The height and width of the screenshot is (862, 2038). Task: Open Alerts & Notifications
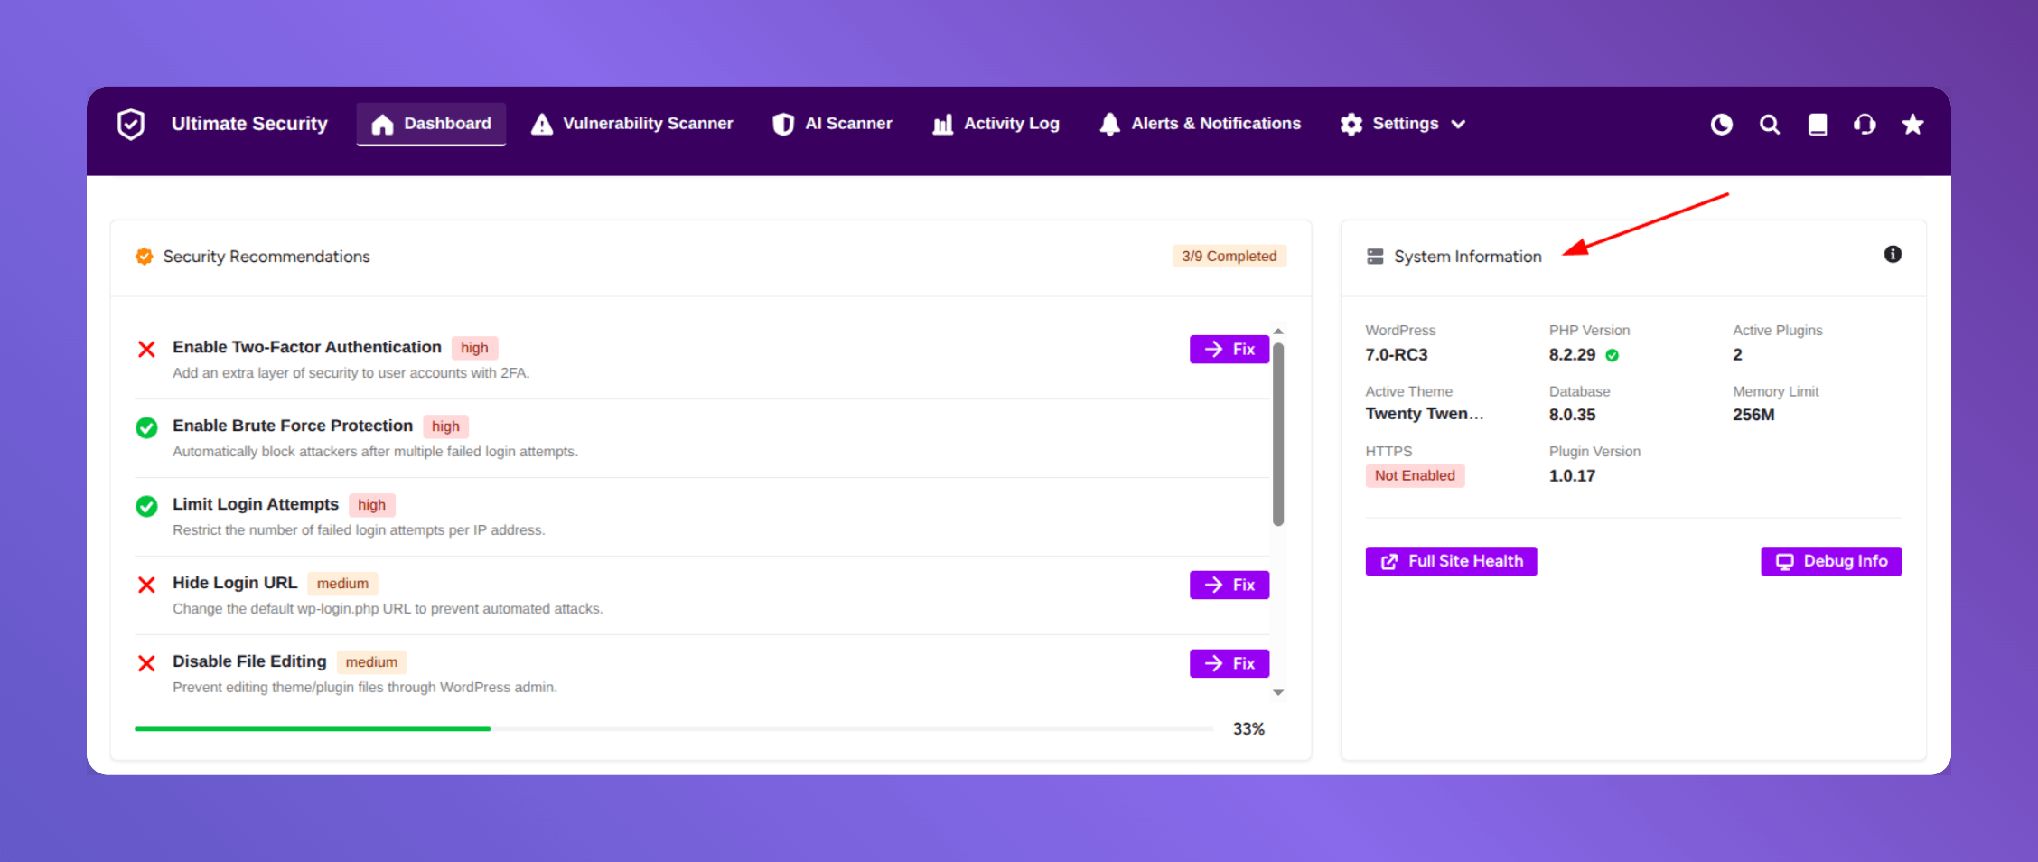point(1200,124)
